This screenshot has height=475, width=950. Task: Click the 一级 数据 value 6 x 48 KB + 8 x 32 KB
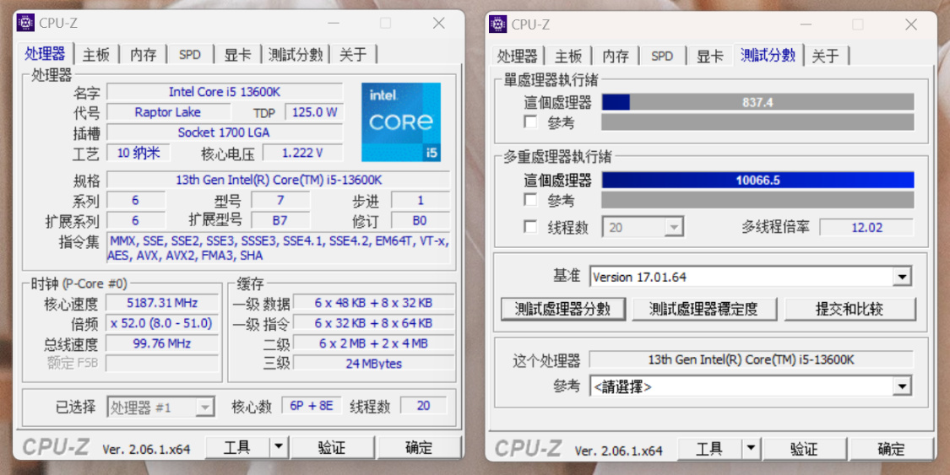(373, 303)
